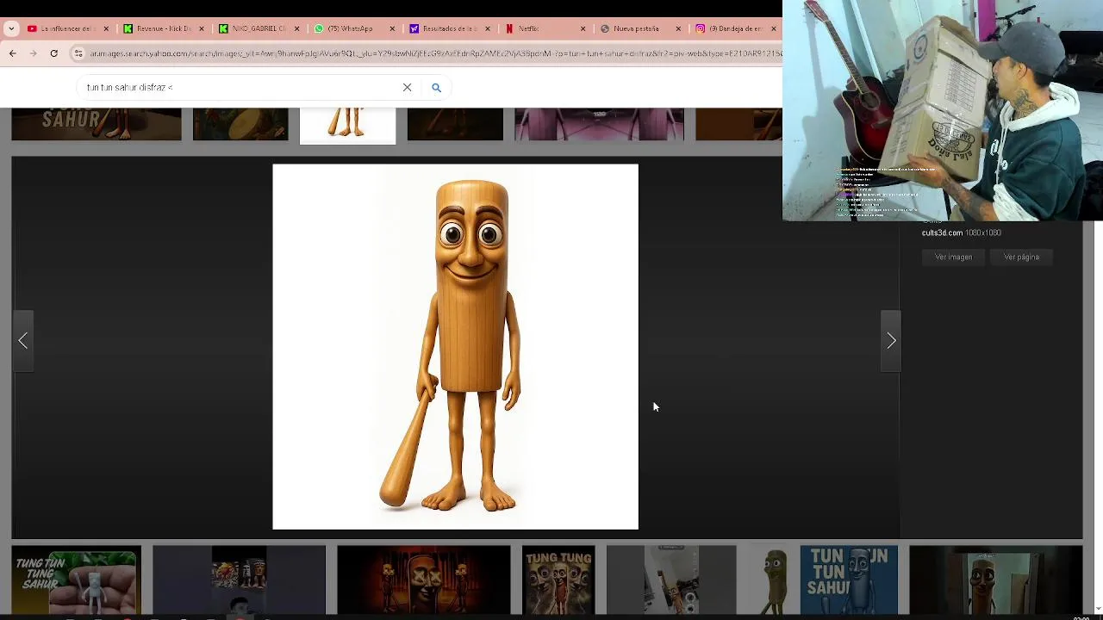The height and width of the screenshot is (620, 1103).
Task: Reload the page with the refresh icon
Action: point(53,53)
